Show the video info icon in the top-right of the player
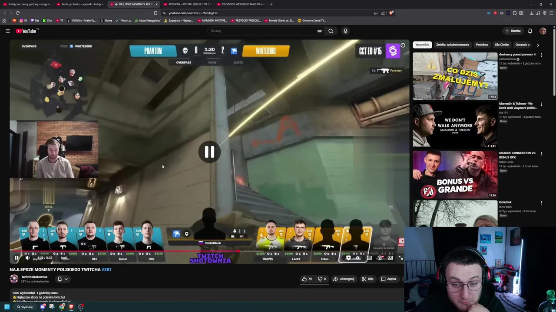 pyautogui.click(x=403, y=45)
